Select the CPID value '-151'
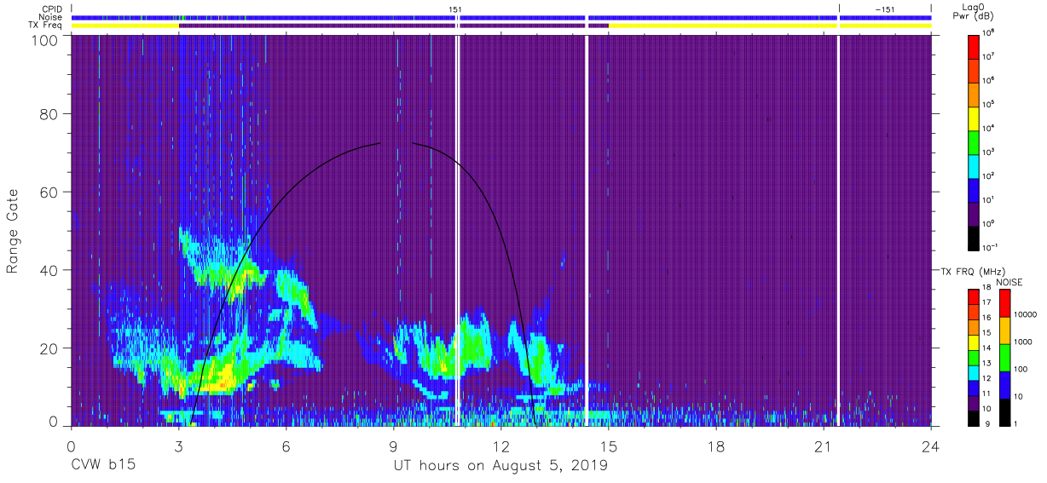The image size is (1047, 483). (885, 9)
